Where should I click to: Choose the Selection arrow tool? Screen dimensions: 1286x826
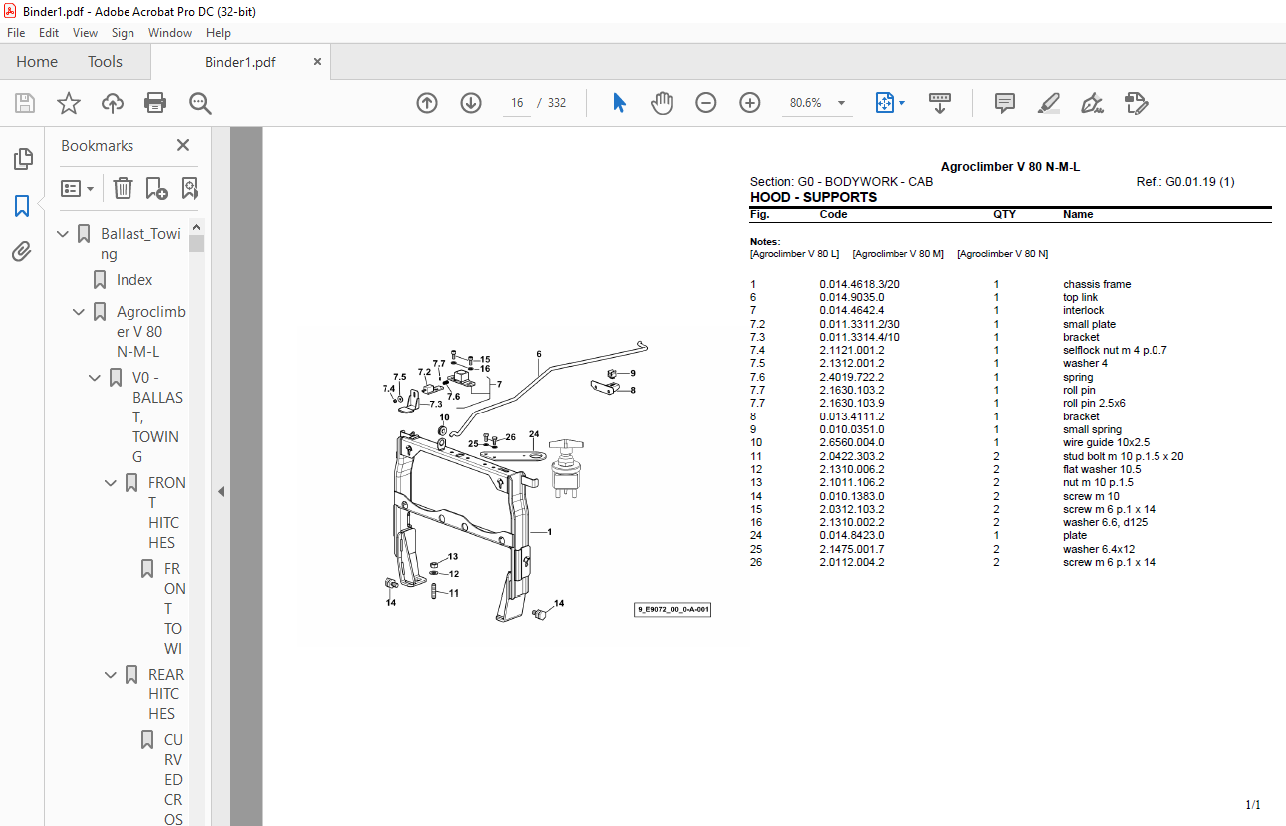click(619, 103)
